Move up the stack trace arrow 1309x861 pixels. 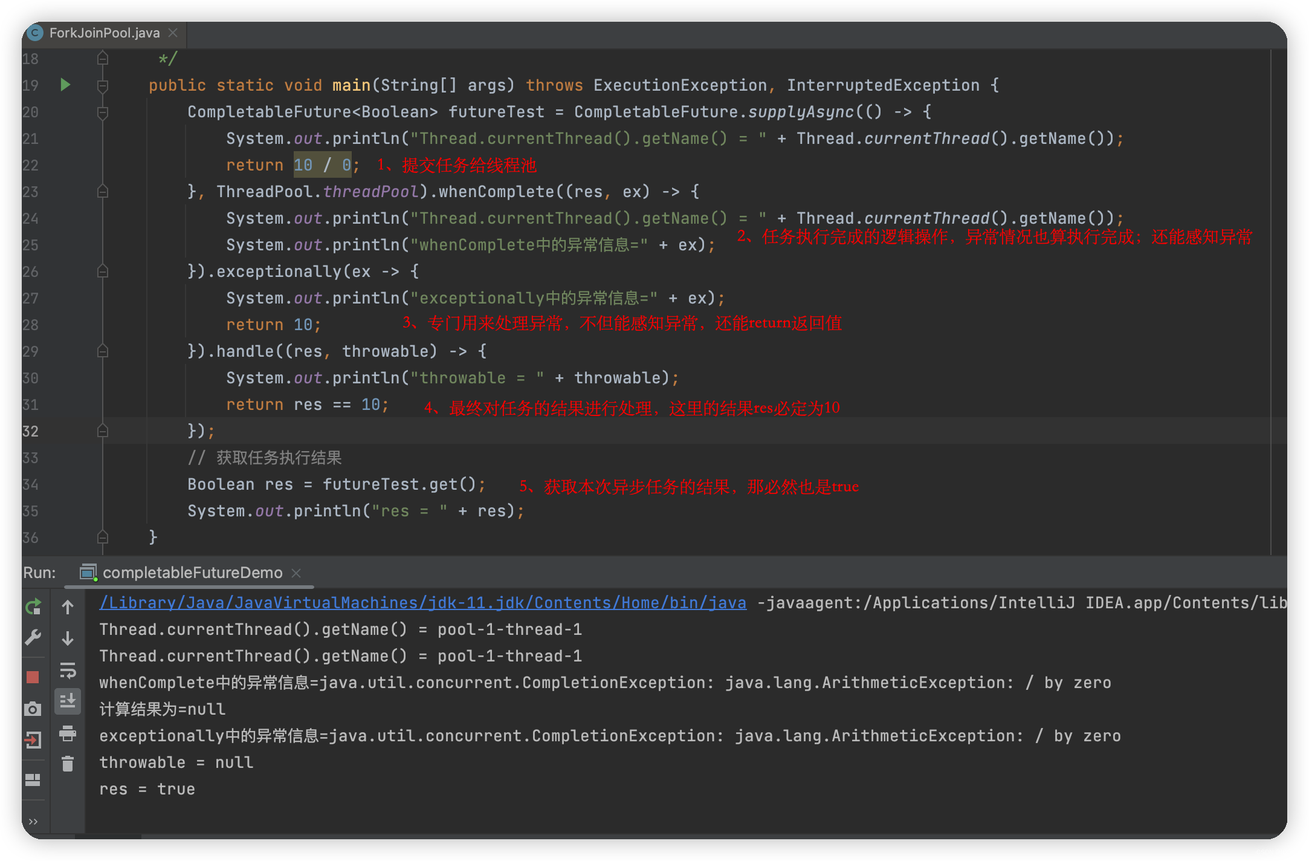pos(68,606)
